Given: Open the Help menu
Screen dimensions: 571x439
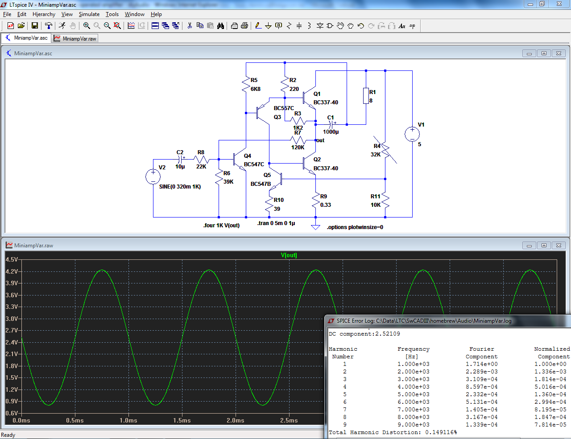Looking at the screenshot, I should pos(156,14).
